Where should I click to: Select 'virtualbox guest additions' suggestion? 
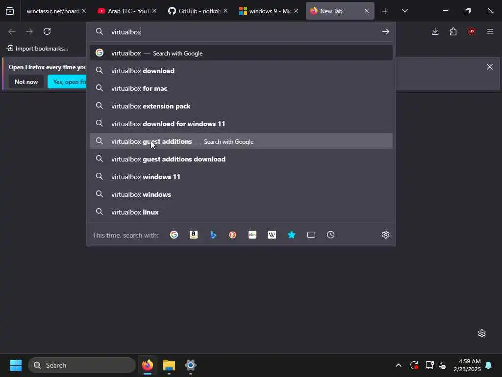[x=241, y=141]
